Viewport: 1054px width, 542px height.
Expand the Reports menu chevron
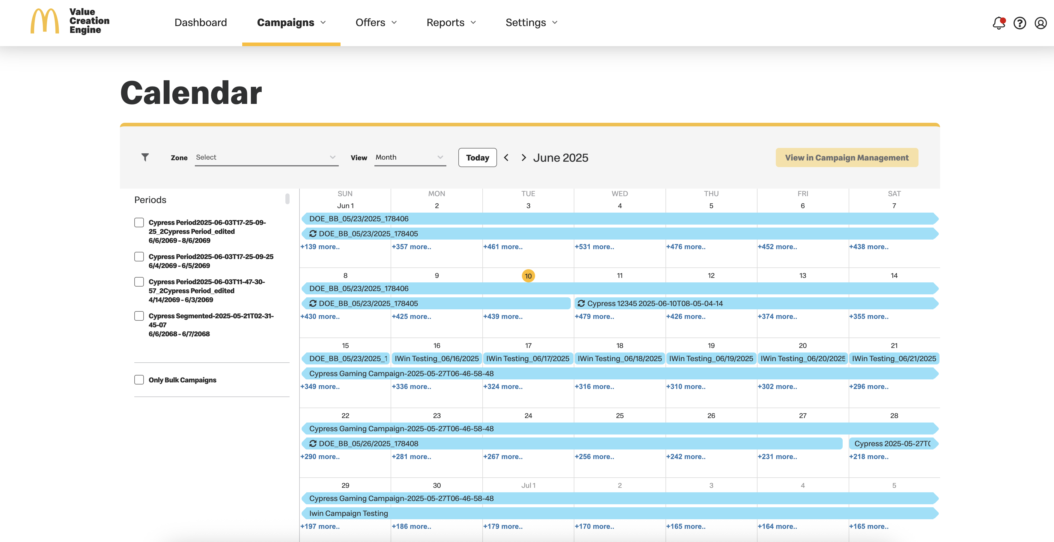[x=473, y=22]
